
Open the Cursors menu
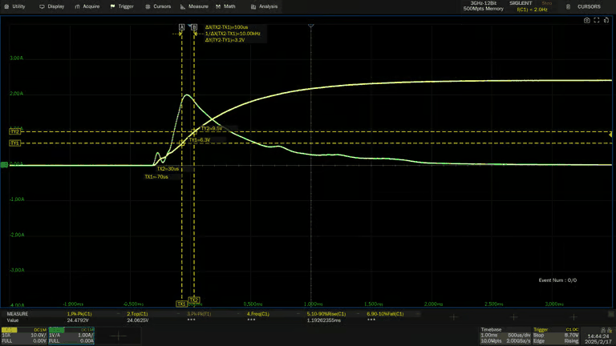click(158, 6)
